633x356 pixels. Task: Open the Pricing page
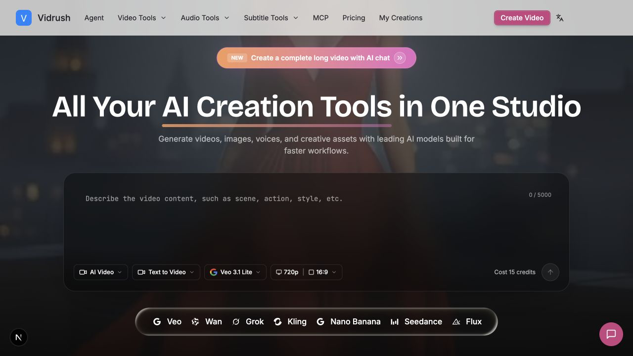coord(354,18)
